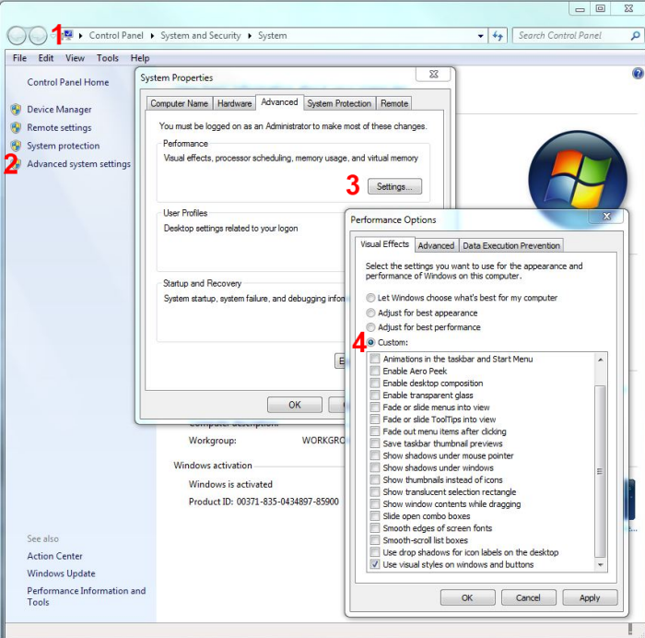Close the System Properties dialog
Image resolution: width=645 pixels, height=638 pixels.
tap(434, 74)
